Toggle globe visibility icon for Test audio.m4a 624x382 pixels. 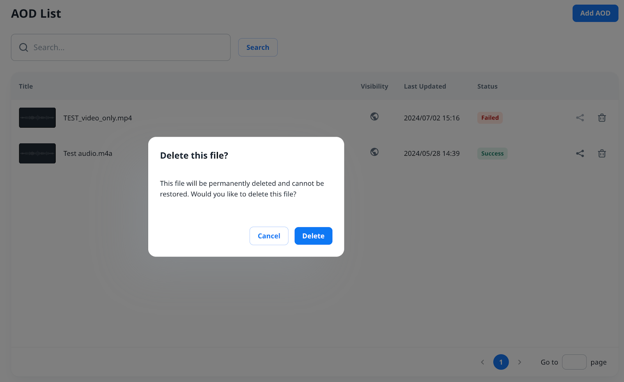click(374, 152)
